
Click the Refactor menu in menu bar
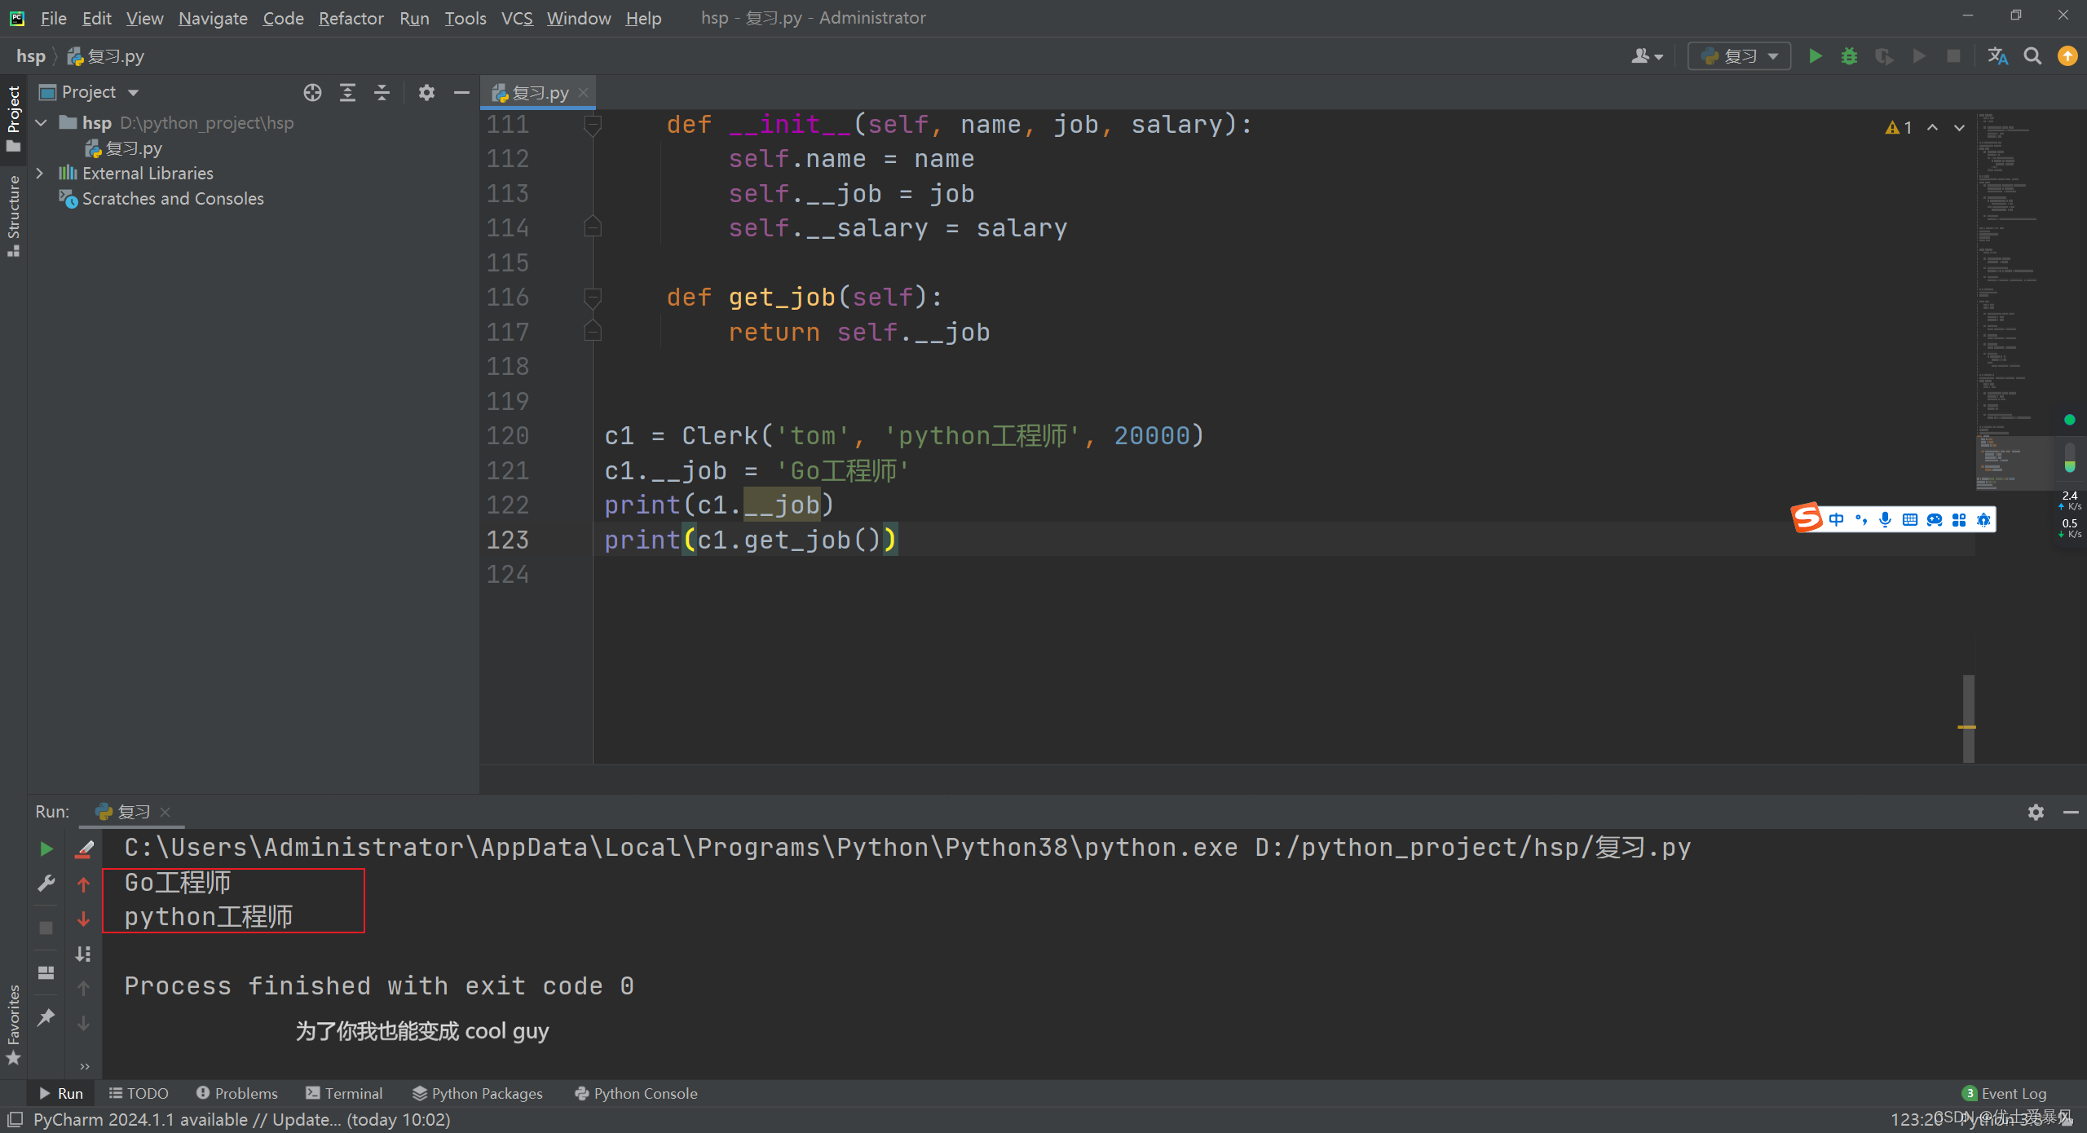click(351, 17)
